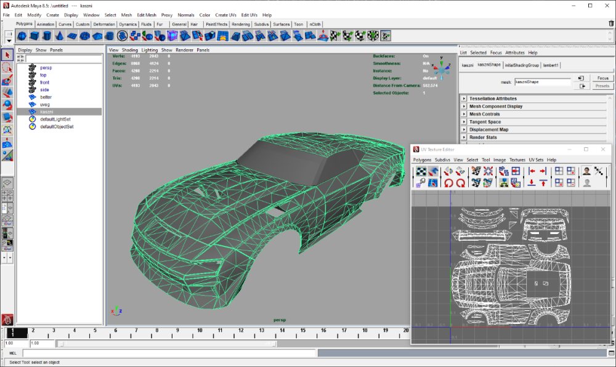The image size is (616, 367).
Task: Toggle checkered texture display in UV editor
Action: [421, 171]
